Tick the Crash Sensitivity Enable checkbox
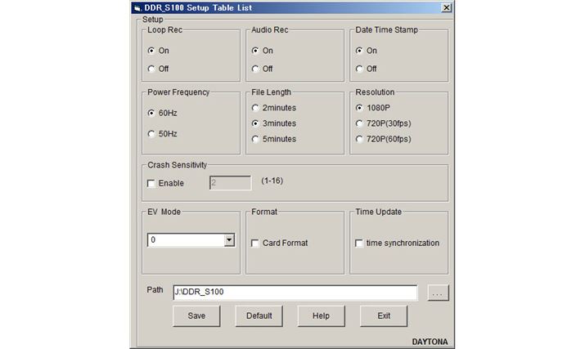This screenshot has width=585, height=349. pyautogui.click(x=151, y=183)
